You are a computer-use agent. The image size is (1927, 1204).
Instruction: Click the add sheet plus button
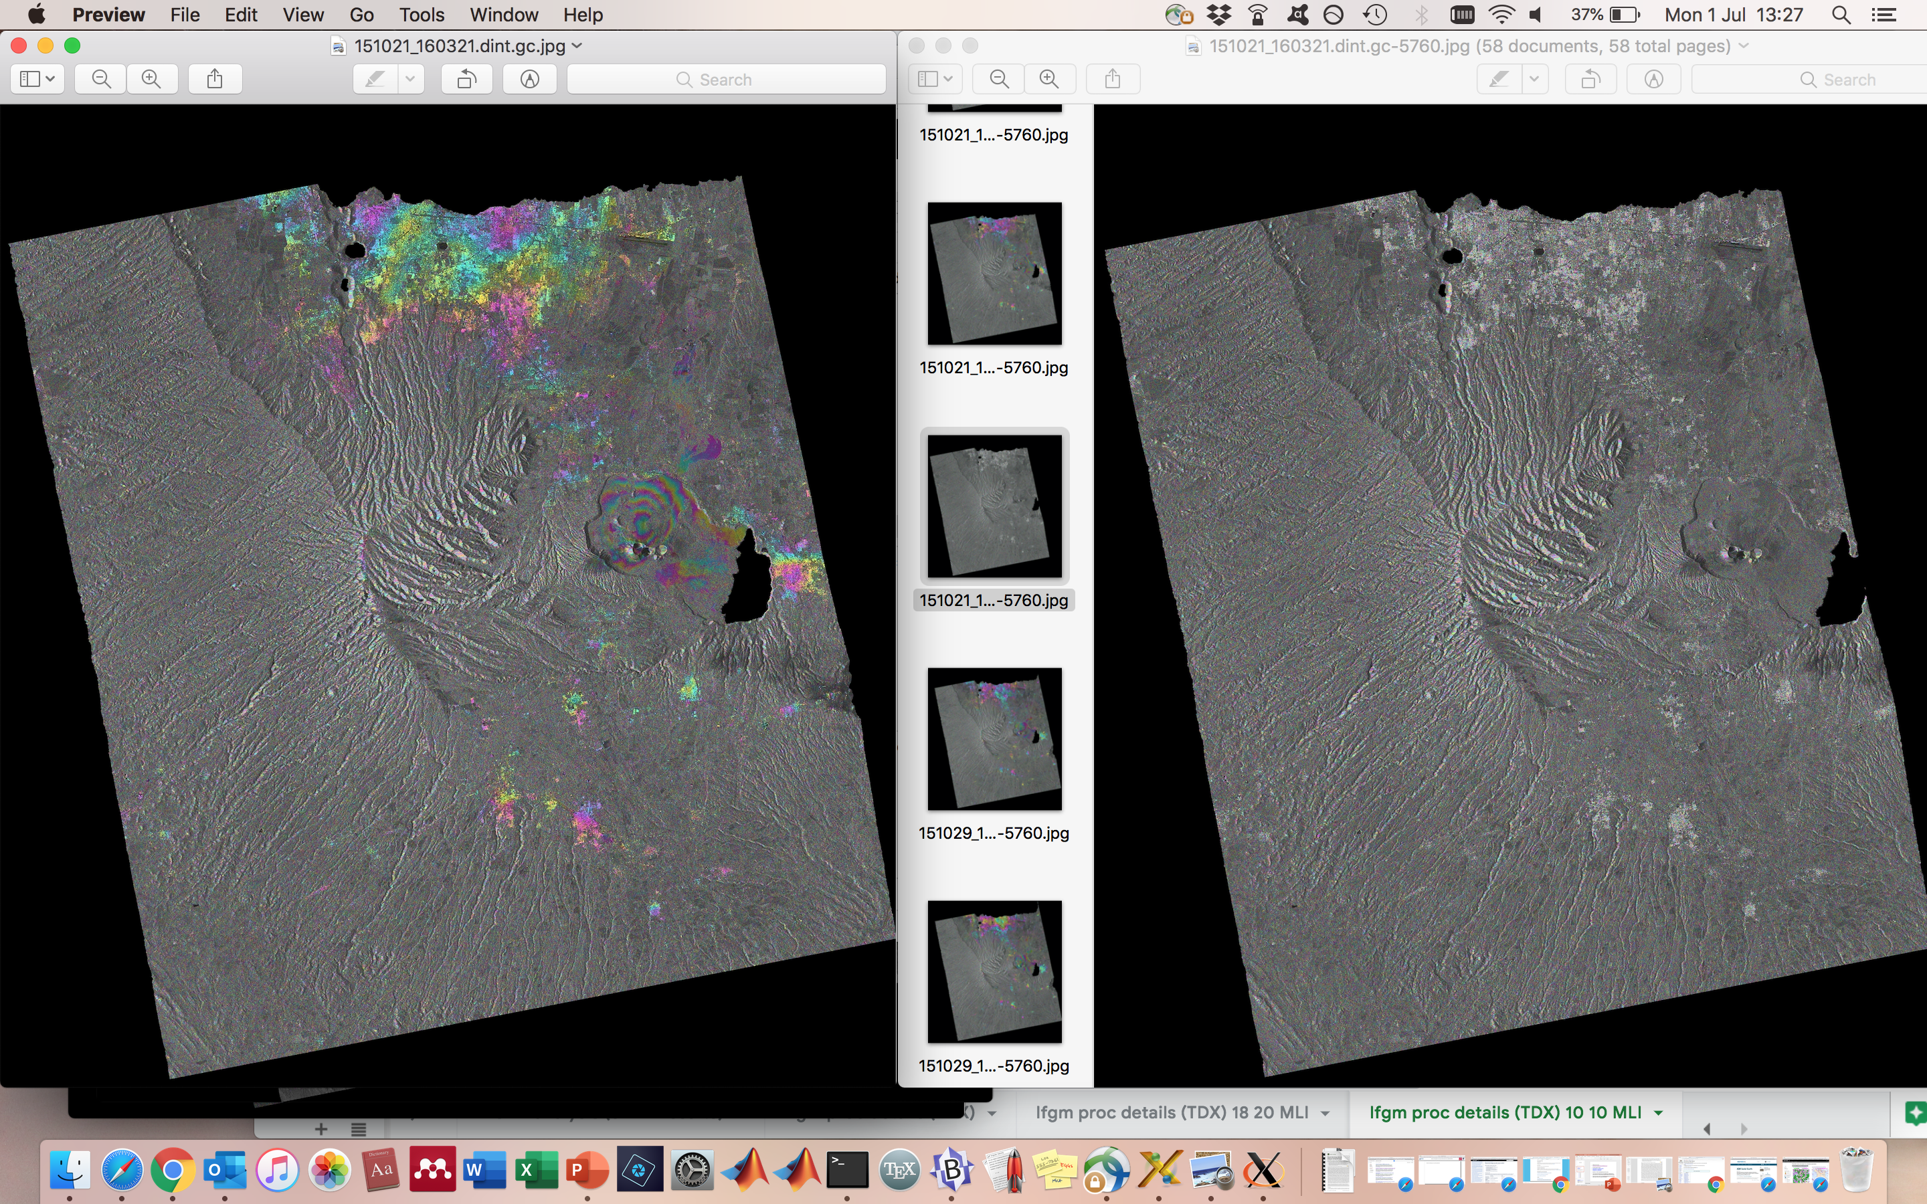coord(321,1129)
